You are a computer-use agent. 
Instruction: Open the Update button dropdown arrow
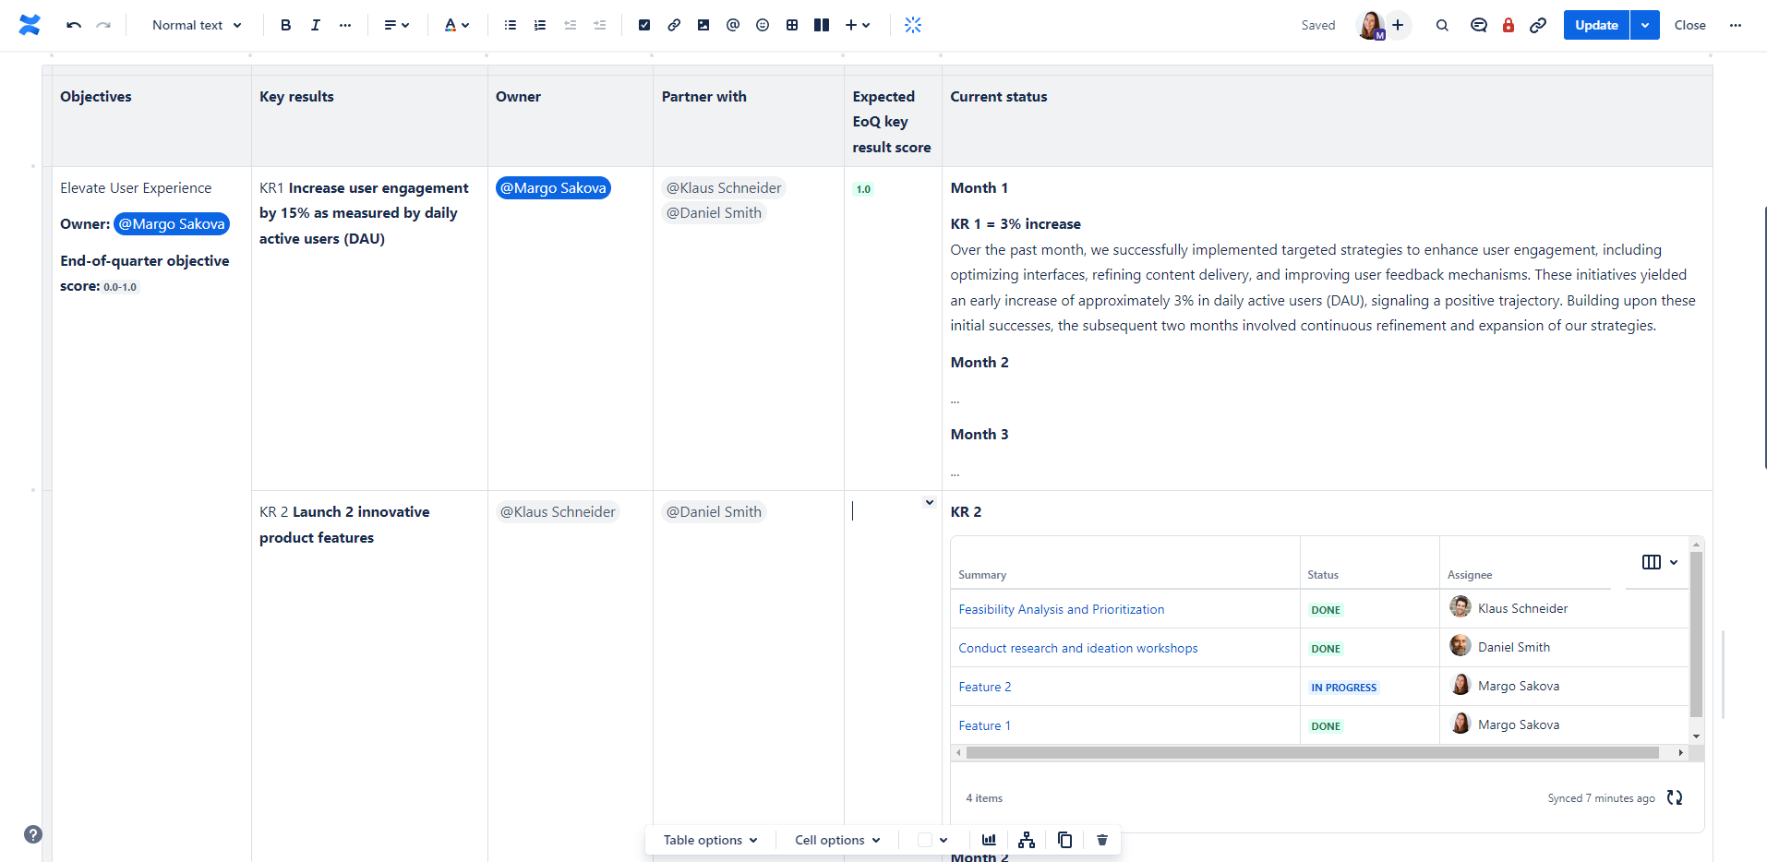(1643, 25)
